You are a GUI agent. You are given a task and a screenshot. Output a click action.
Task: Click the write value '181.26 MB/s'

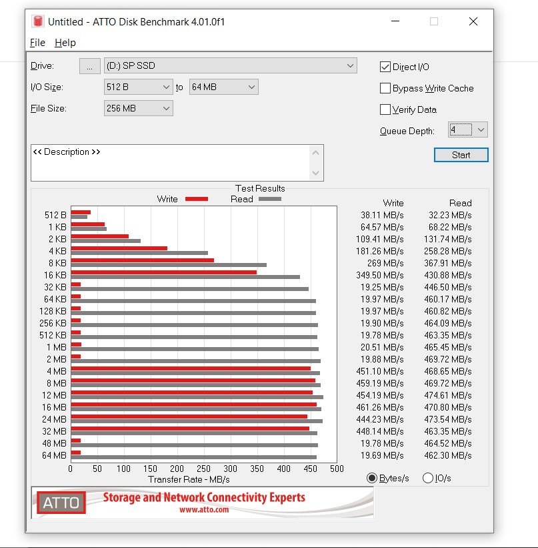pos(380,251)
